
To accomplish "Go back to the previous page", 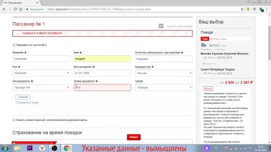I will pos(4,9).
